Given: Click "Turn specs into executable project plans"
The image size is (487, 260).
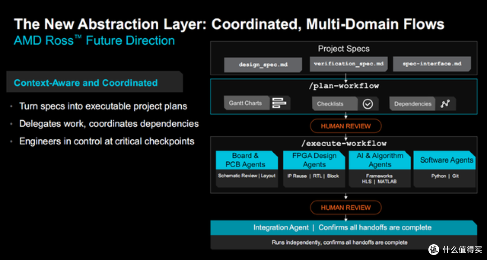Looking at the screenshot, I should pos(103,106).
